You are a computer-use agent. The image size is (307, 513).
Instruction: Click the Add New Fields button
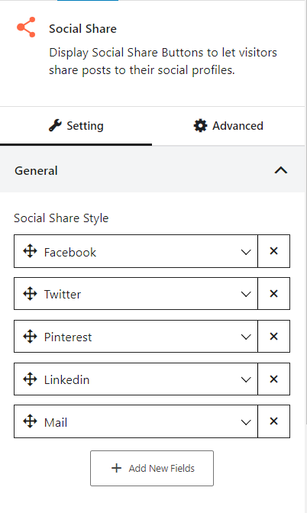click(x=152, y=468)
